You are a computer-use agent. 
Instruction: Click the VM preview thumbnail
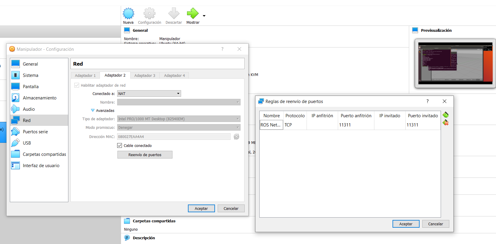point(455,63)
